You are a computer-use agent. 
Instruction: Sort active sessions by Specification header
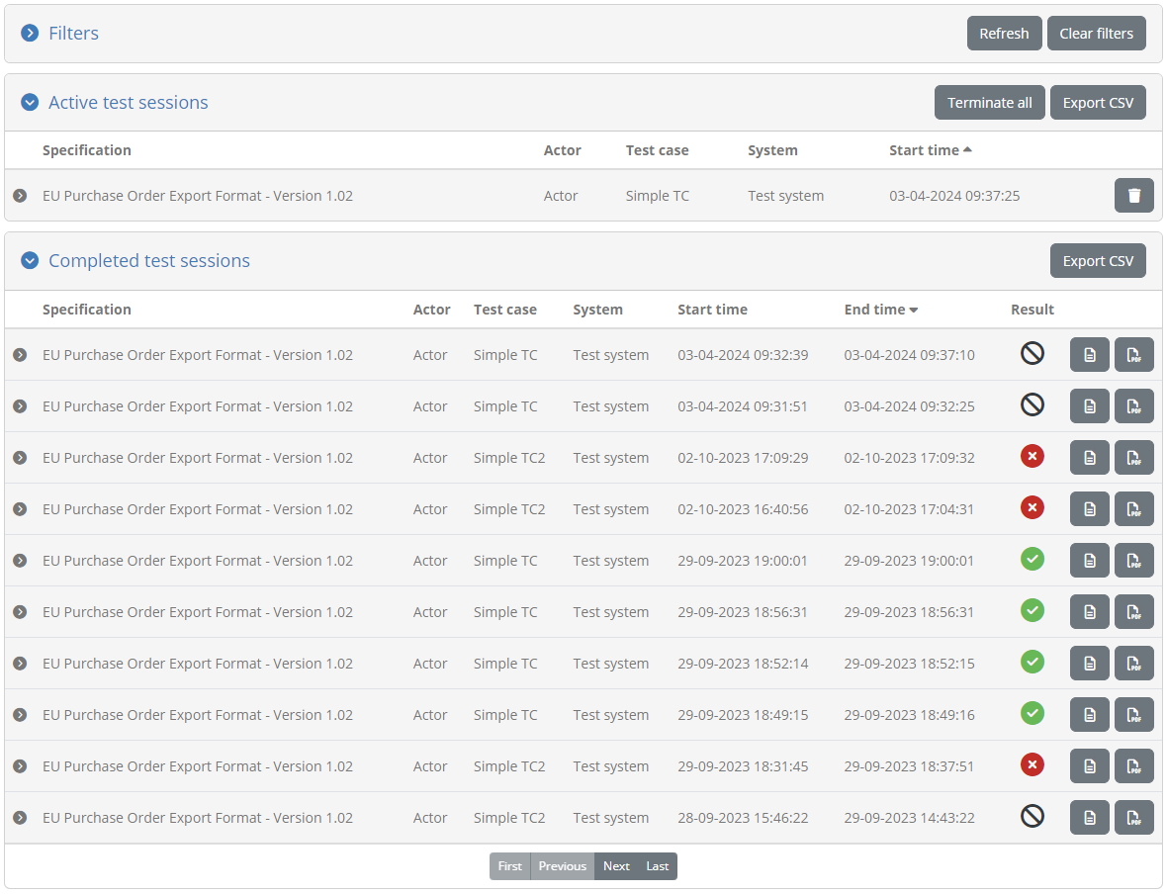pyautogui.click(x=86, y=150)
